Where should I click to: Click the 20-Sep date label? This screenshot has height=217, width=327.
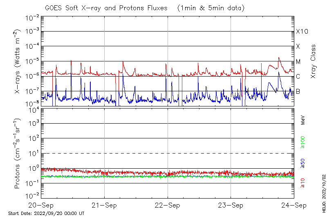41,206
